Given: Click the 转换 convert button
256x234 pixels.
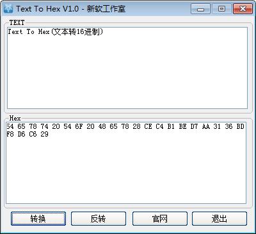Looking at the screenshot, I should point(38,219).
